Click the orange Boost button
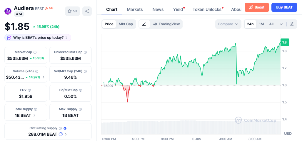Screen dimensions: 302x141 pos(257,7)
